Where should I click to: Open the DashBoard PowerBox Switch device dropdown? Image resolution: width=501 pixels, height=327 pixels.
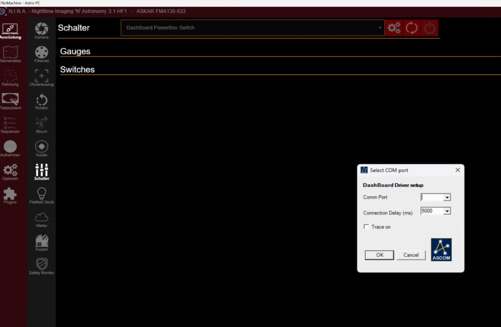point(253,28)
